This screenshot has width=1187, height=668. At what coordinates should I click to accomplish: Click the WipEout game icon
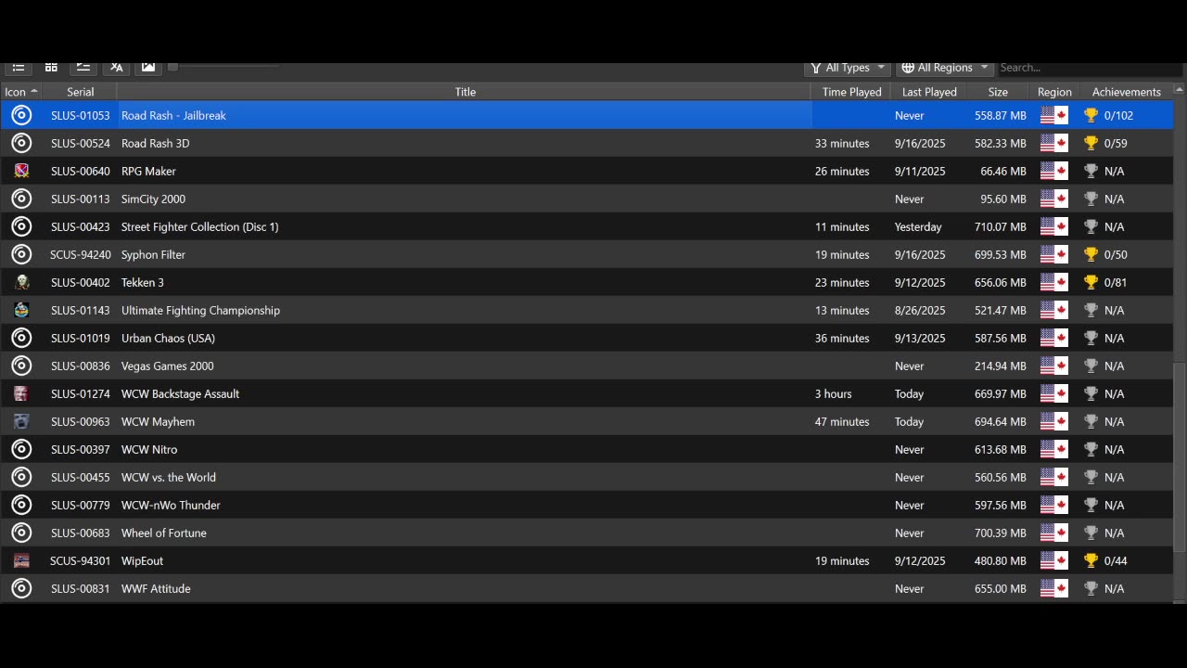coord(21,560)
